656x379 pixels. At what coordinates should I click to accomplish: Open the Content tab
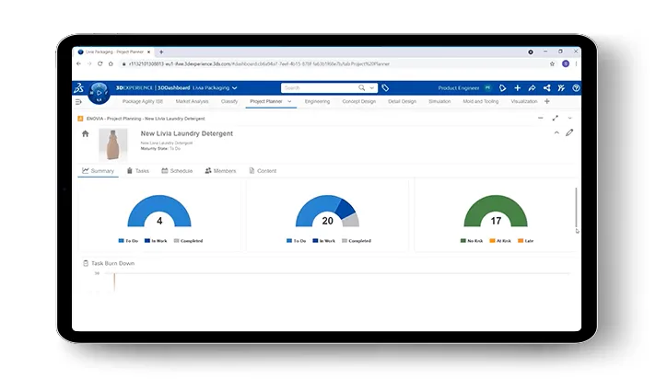pyautogui.click(x=263, y=171)
